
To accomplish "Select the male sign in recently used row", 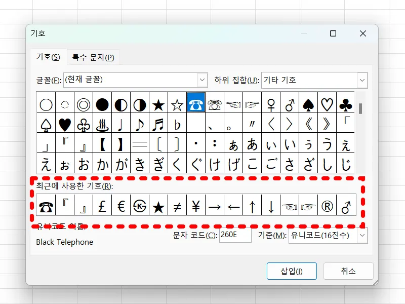I will point(346,205).
